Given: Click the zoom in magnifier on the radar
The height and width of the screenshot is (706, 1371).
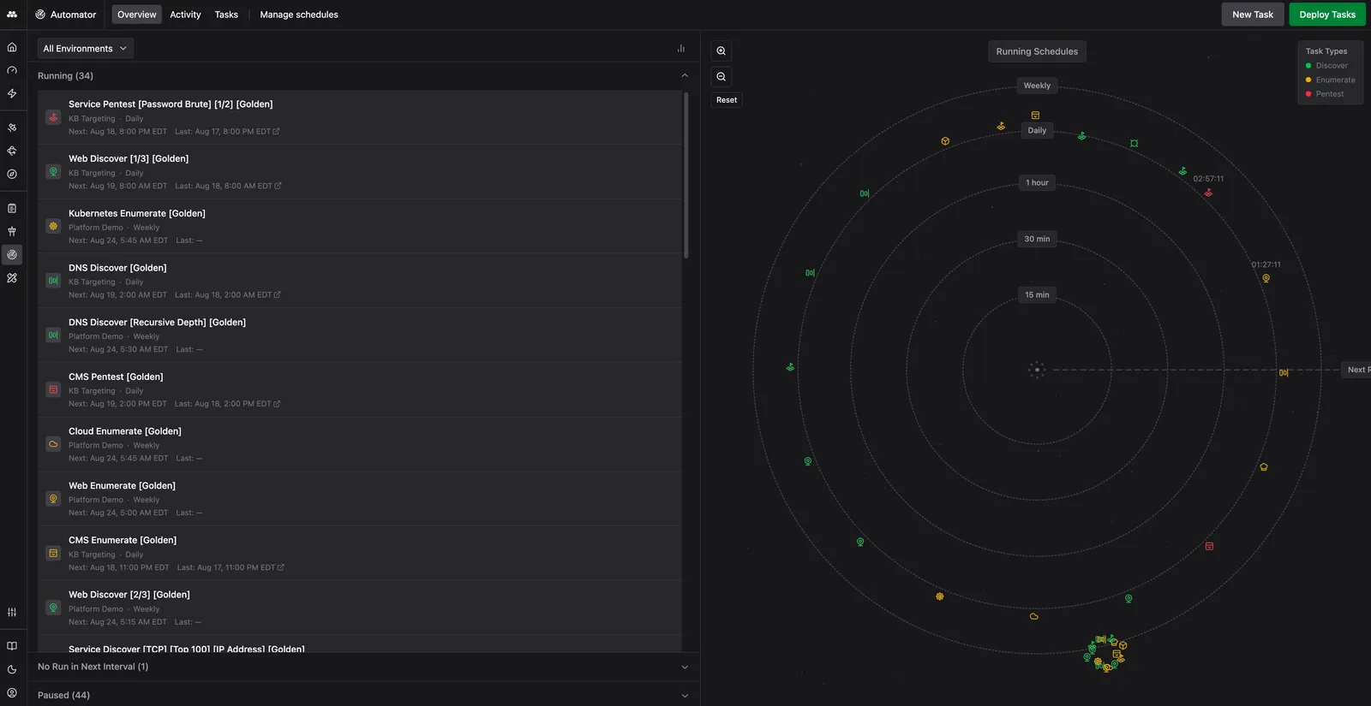Looking at the screenshot, I should click(x=721, y=51).
